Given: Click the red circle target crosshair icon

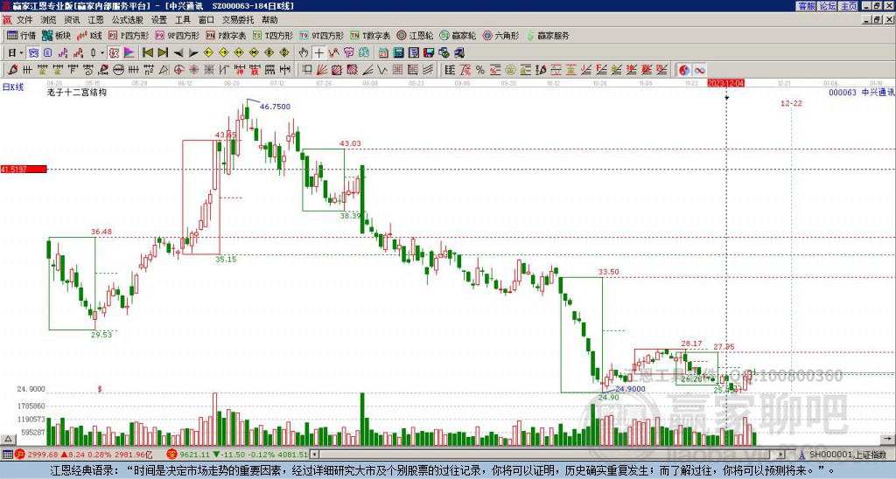Looking at the screenshot, I should pyautogui.click(x=178, y=70).
